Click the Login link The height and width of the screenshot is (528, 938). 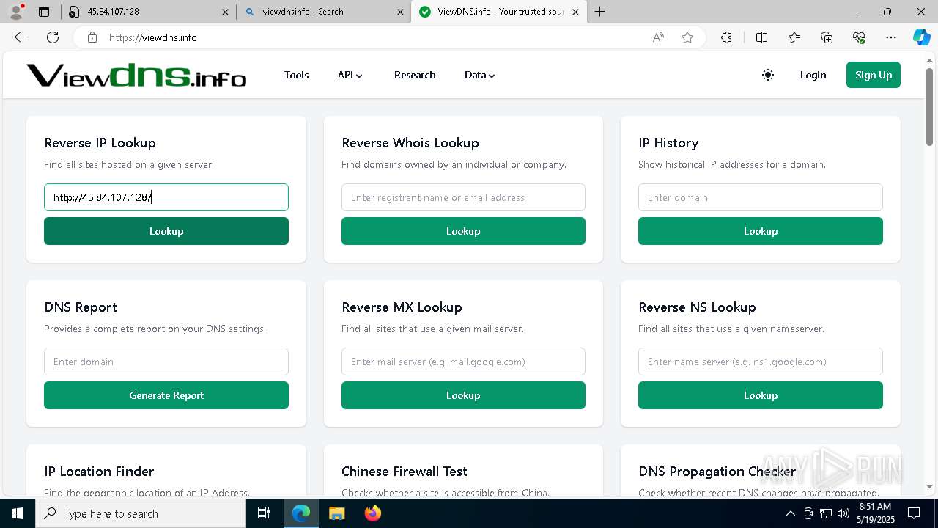(813, 75)
